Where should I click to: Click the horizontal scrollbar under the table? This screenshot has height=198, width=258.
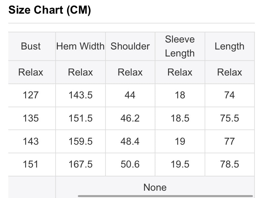[165, 196]
